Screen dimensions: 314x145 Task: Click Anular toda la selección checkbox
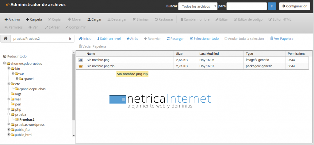coord(226,39)
